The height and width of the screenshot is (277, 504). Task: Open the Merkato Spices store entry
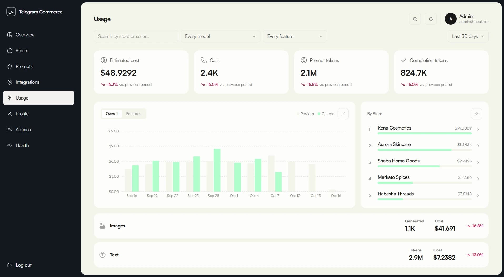[425, 179]
